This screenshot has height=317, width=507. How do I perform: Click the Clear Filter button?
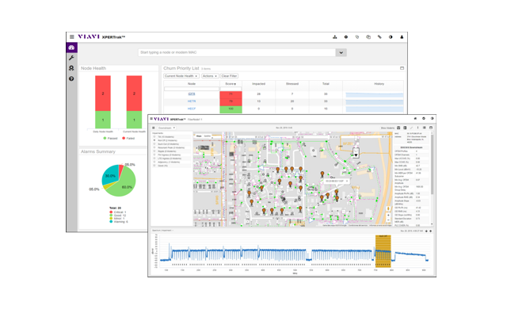pos(229,76)
